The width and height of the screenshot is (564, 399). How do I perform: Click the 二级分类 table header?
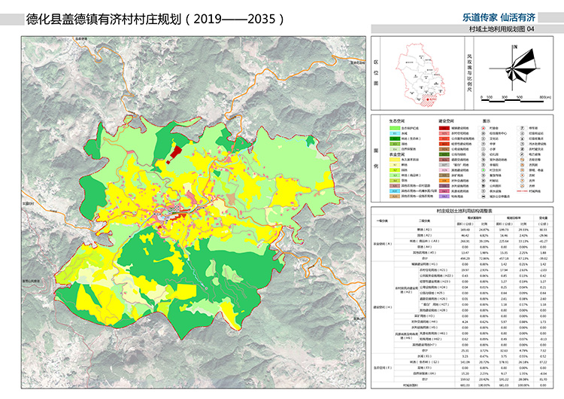coord(424,221)
